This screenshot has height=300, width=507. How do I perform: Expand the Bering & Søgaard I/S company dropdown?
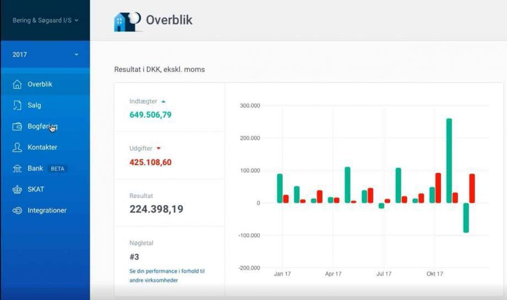(45, 20)
